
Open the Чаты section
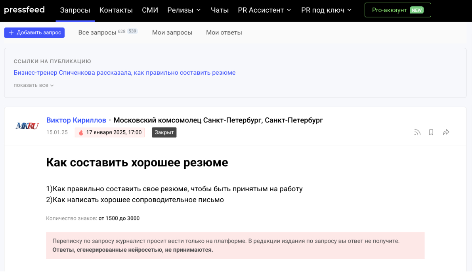pyautogui.click(x=220, y=10)
